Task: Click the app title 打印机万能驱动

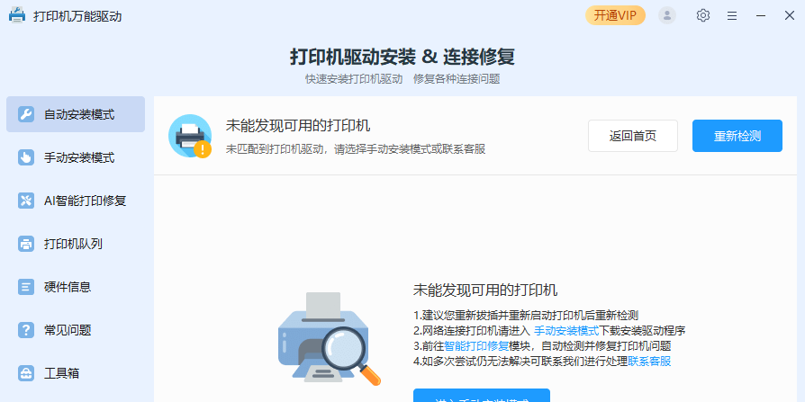Action: point(77,16)
